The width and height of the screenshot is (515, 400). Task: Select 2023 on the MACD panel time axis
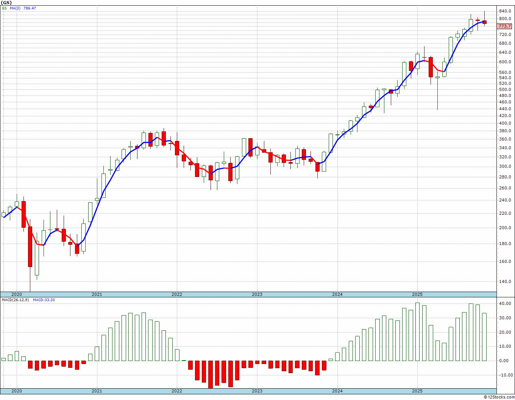pos(257,391)
